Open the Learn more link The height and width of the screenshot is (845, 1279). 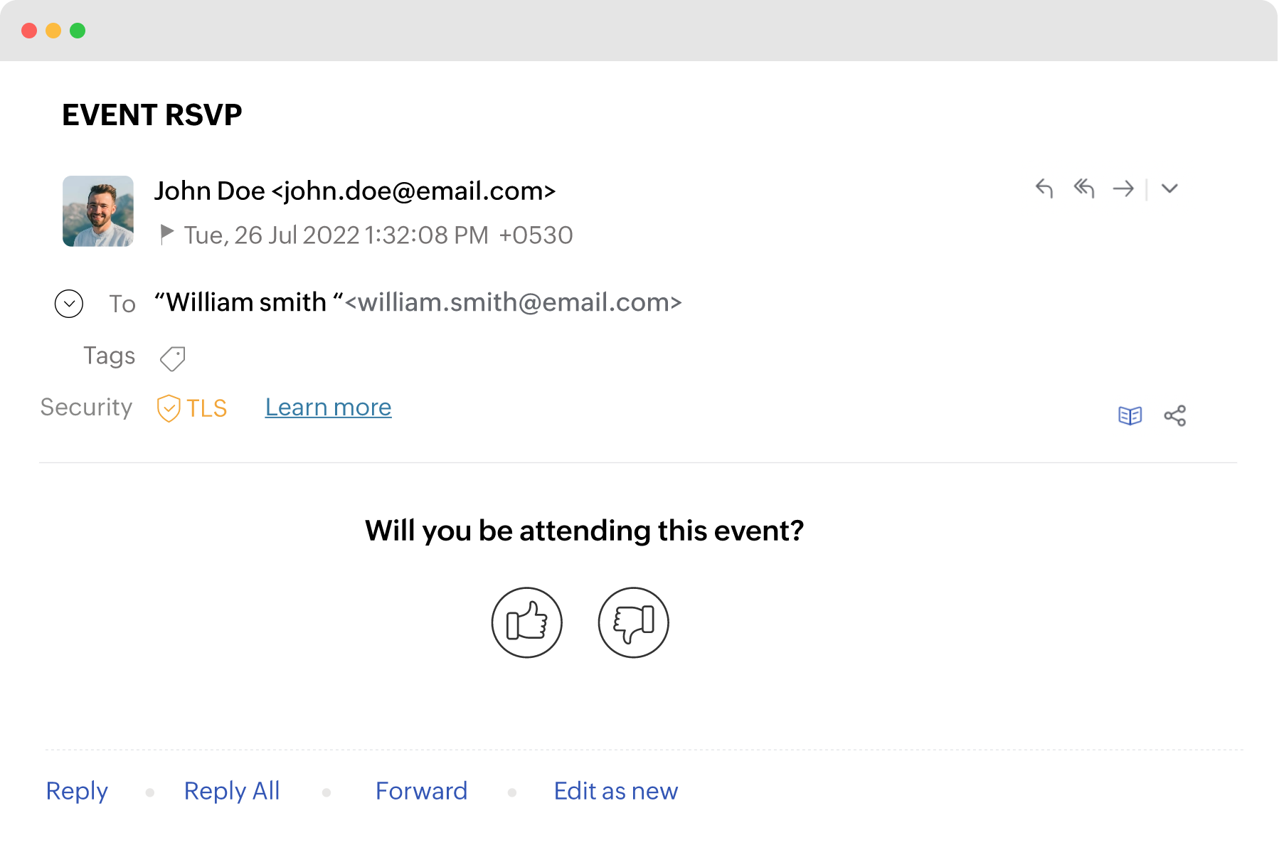328,408
